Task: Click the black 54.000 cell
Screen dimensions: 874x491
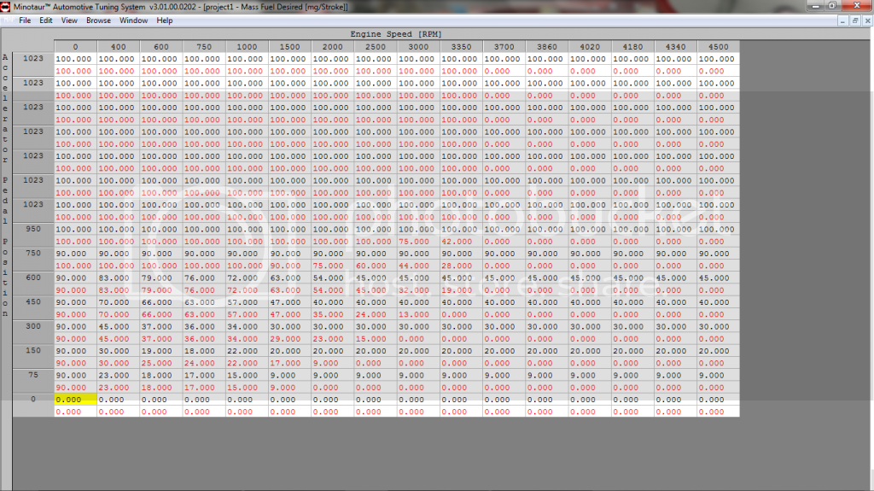Action: [x=333, y=278]
